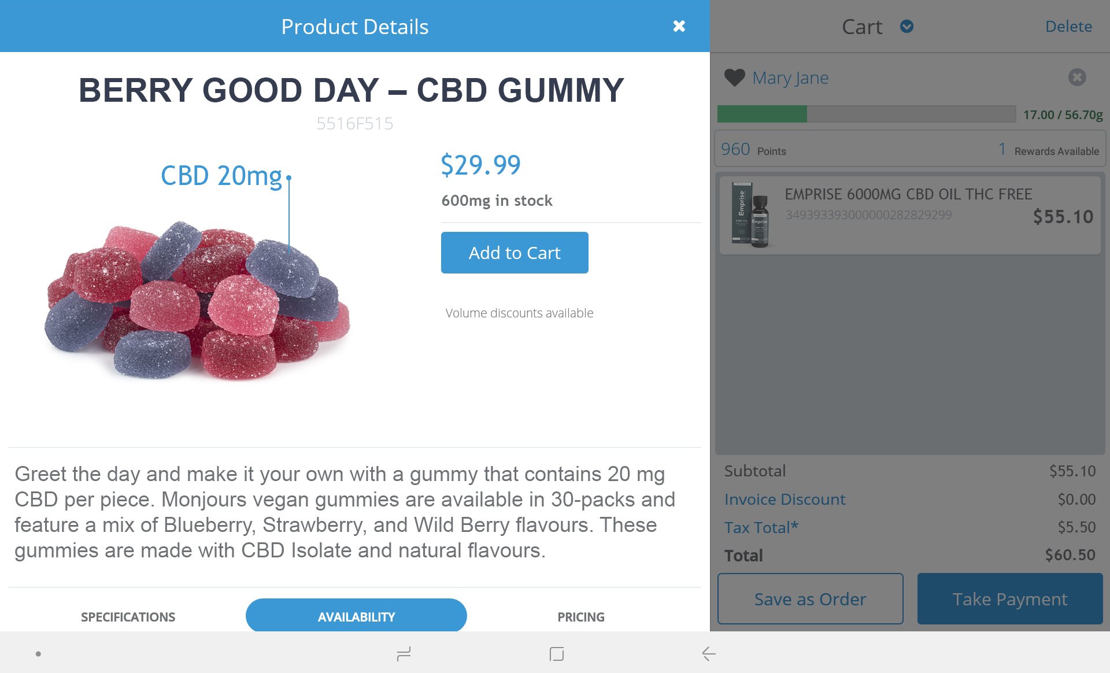Open the Tax Total breakdown link
The width and height of the screenshot is (1110, 673).
[x=761, y=527]
